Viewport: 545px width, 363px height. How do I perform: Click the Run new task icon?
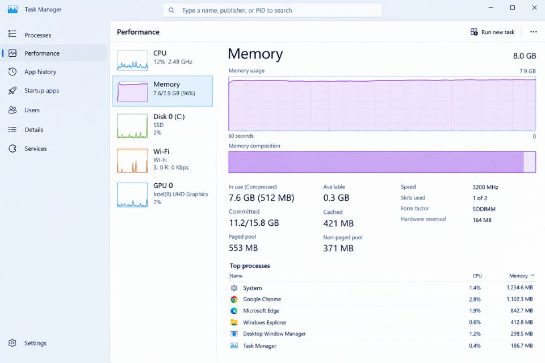click(x=474, y=32)
